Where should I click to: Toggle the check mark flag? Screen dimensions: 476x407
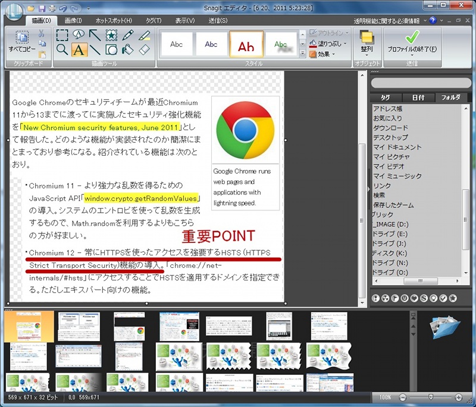(x=443, y=298)
